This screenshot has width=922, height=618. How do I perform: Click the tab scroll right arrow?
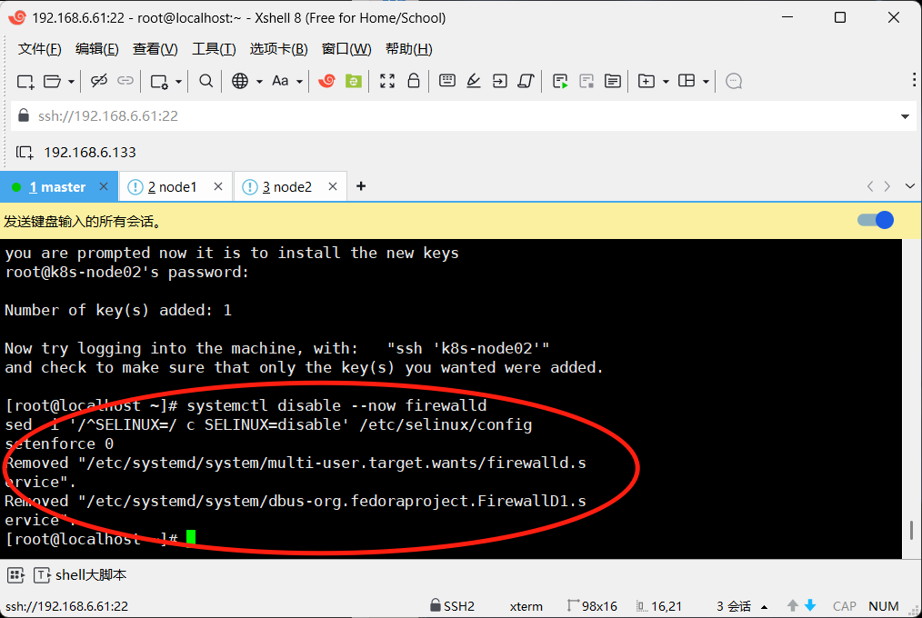click(887, 186)
